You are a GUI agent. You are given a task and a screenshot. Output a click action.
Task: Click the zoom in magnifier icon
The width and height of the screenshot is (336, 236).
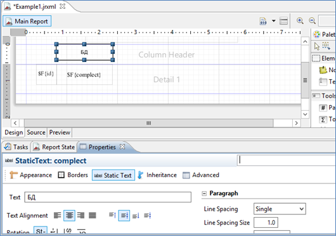point(300,21)
